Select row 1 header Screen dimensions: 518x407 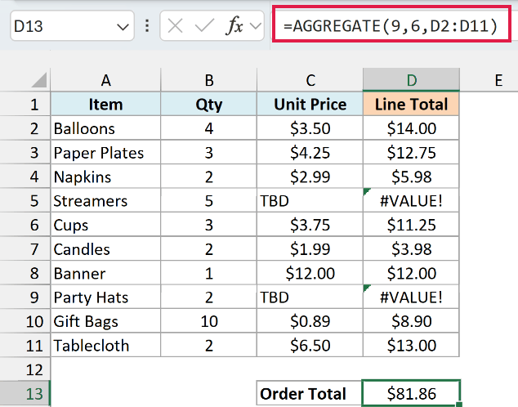pyautogui.click(x=25, y=104)
